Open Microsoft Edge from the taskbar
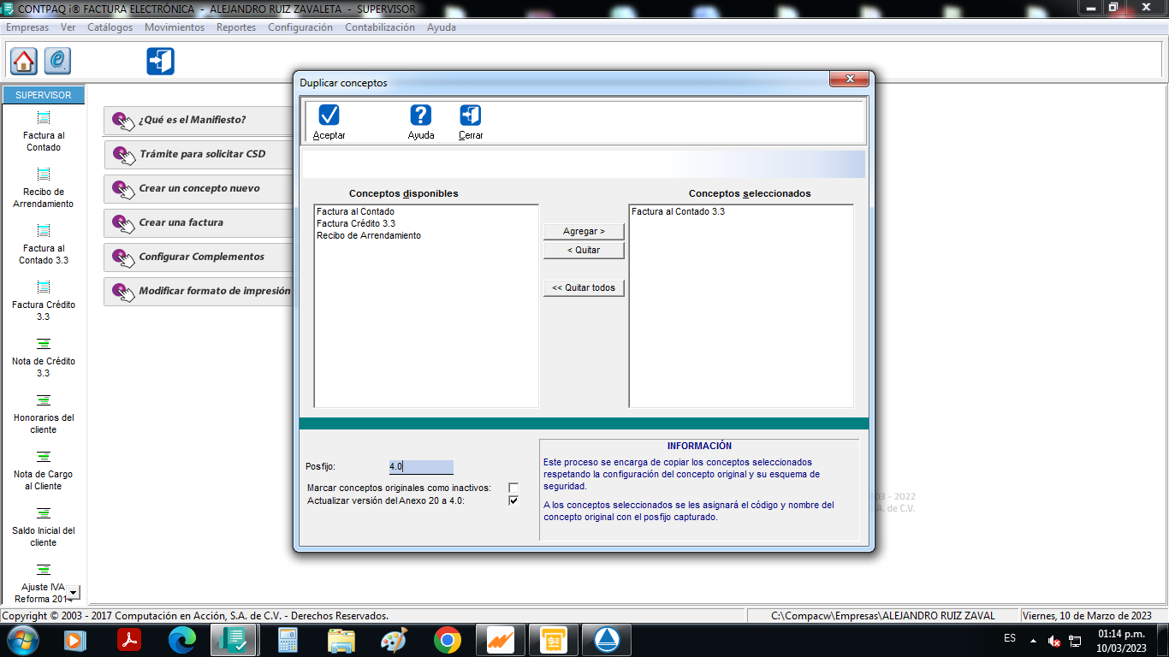The width and height of the screenshot is (1169, 657). tap(182, 639)
